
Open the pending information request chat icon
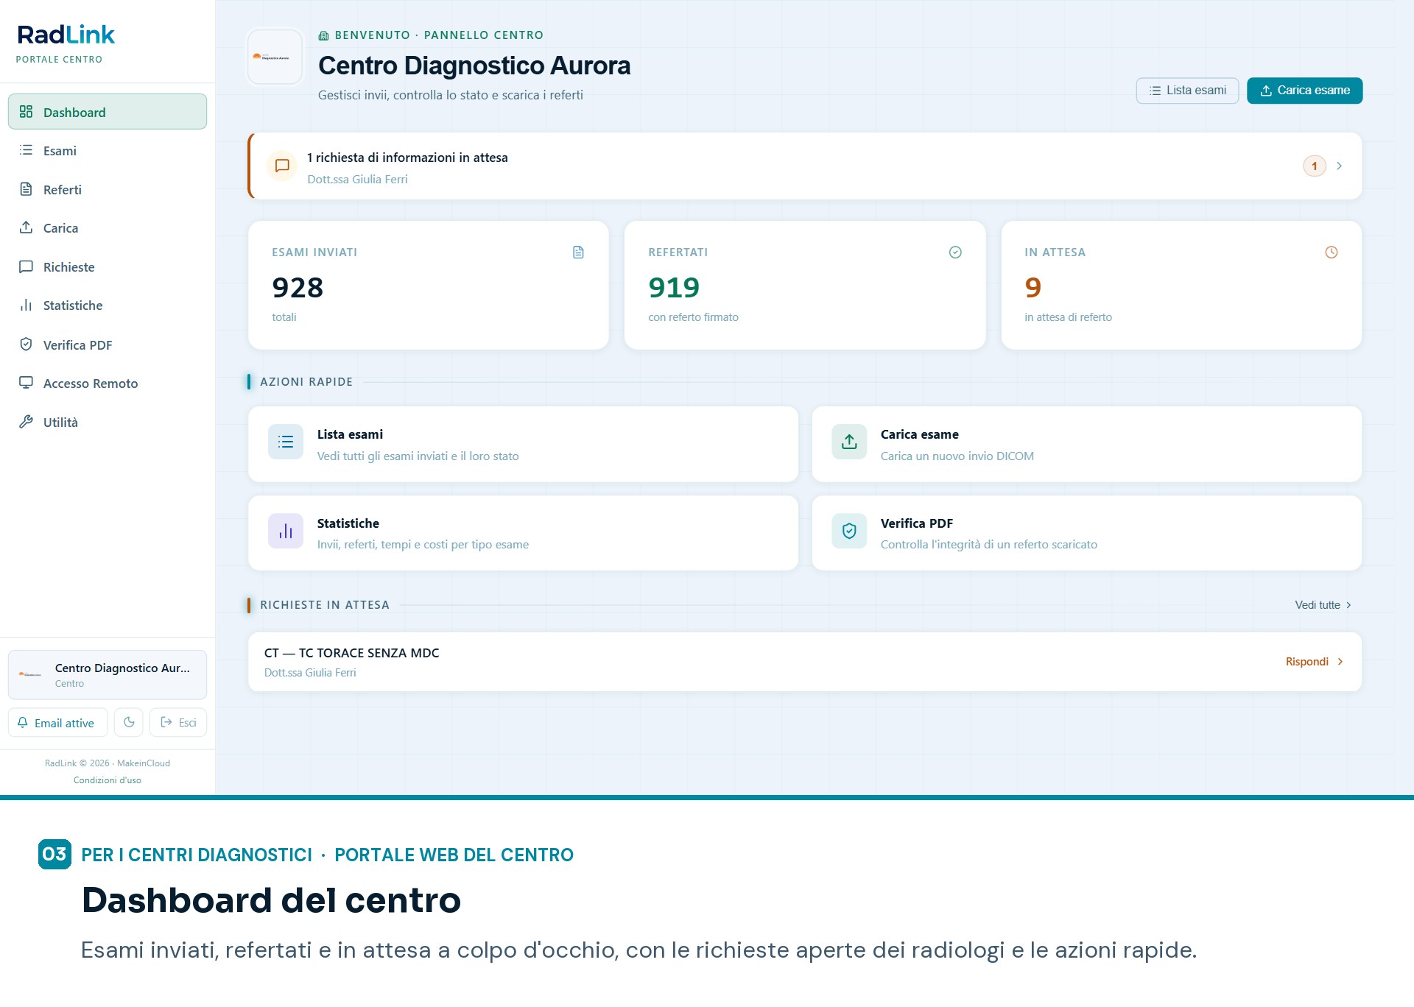(x=282, y=166)
